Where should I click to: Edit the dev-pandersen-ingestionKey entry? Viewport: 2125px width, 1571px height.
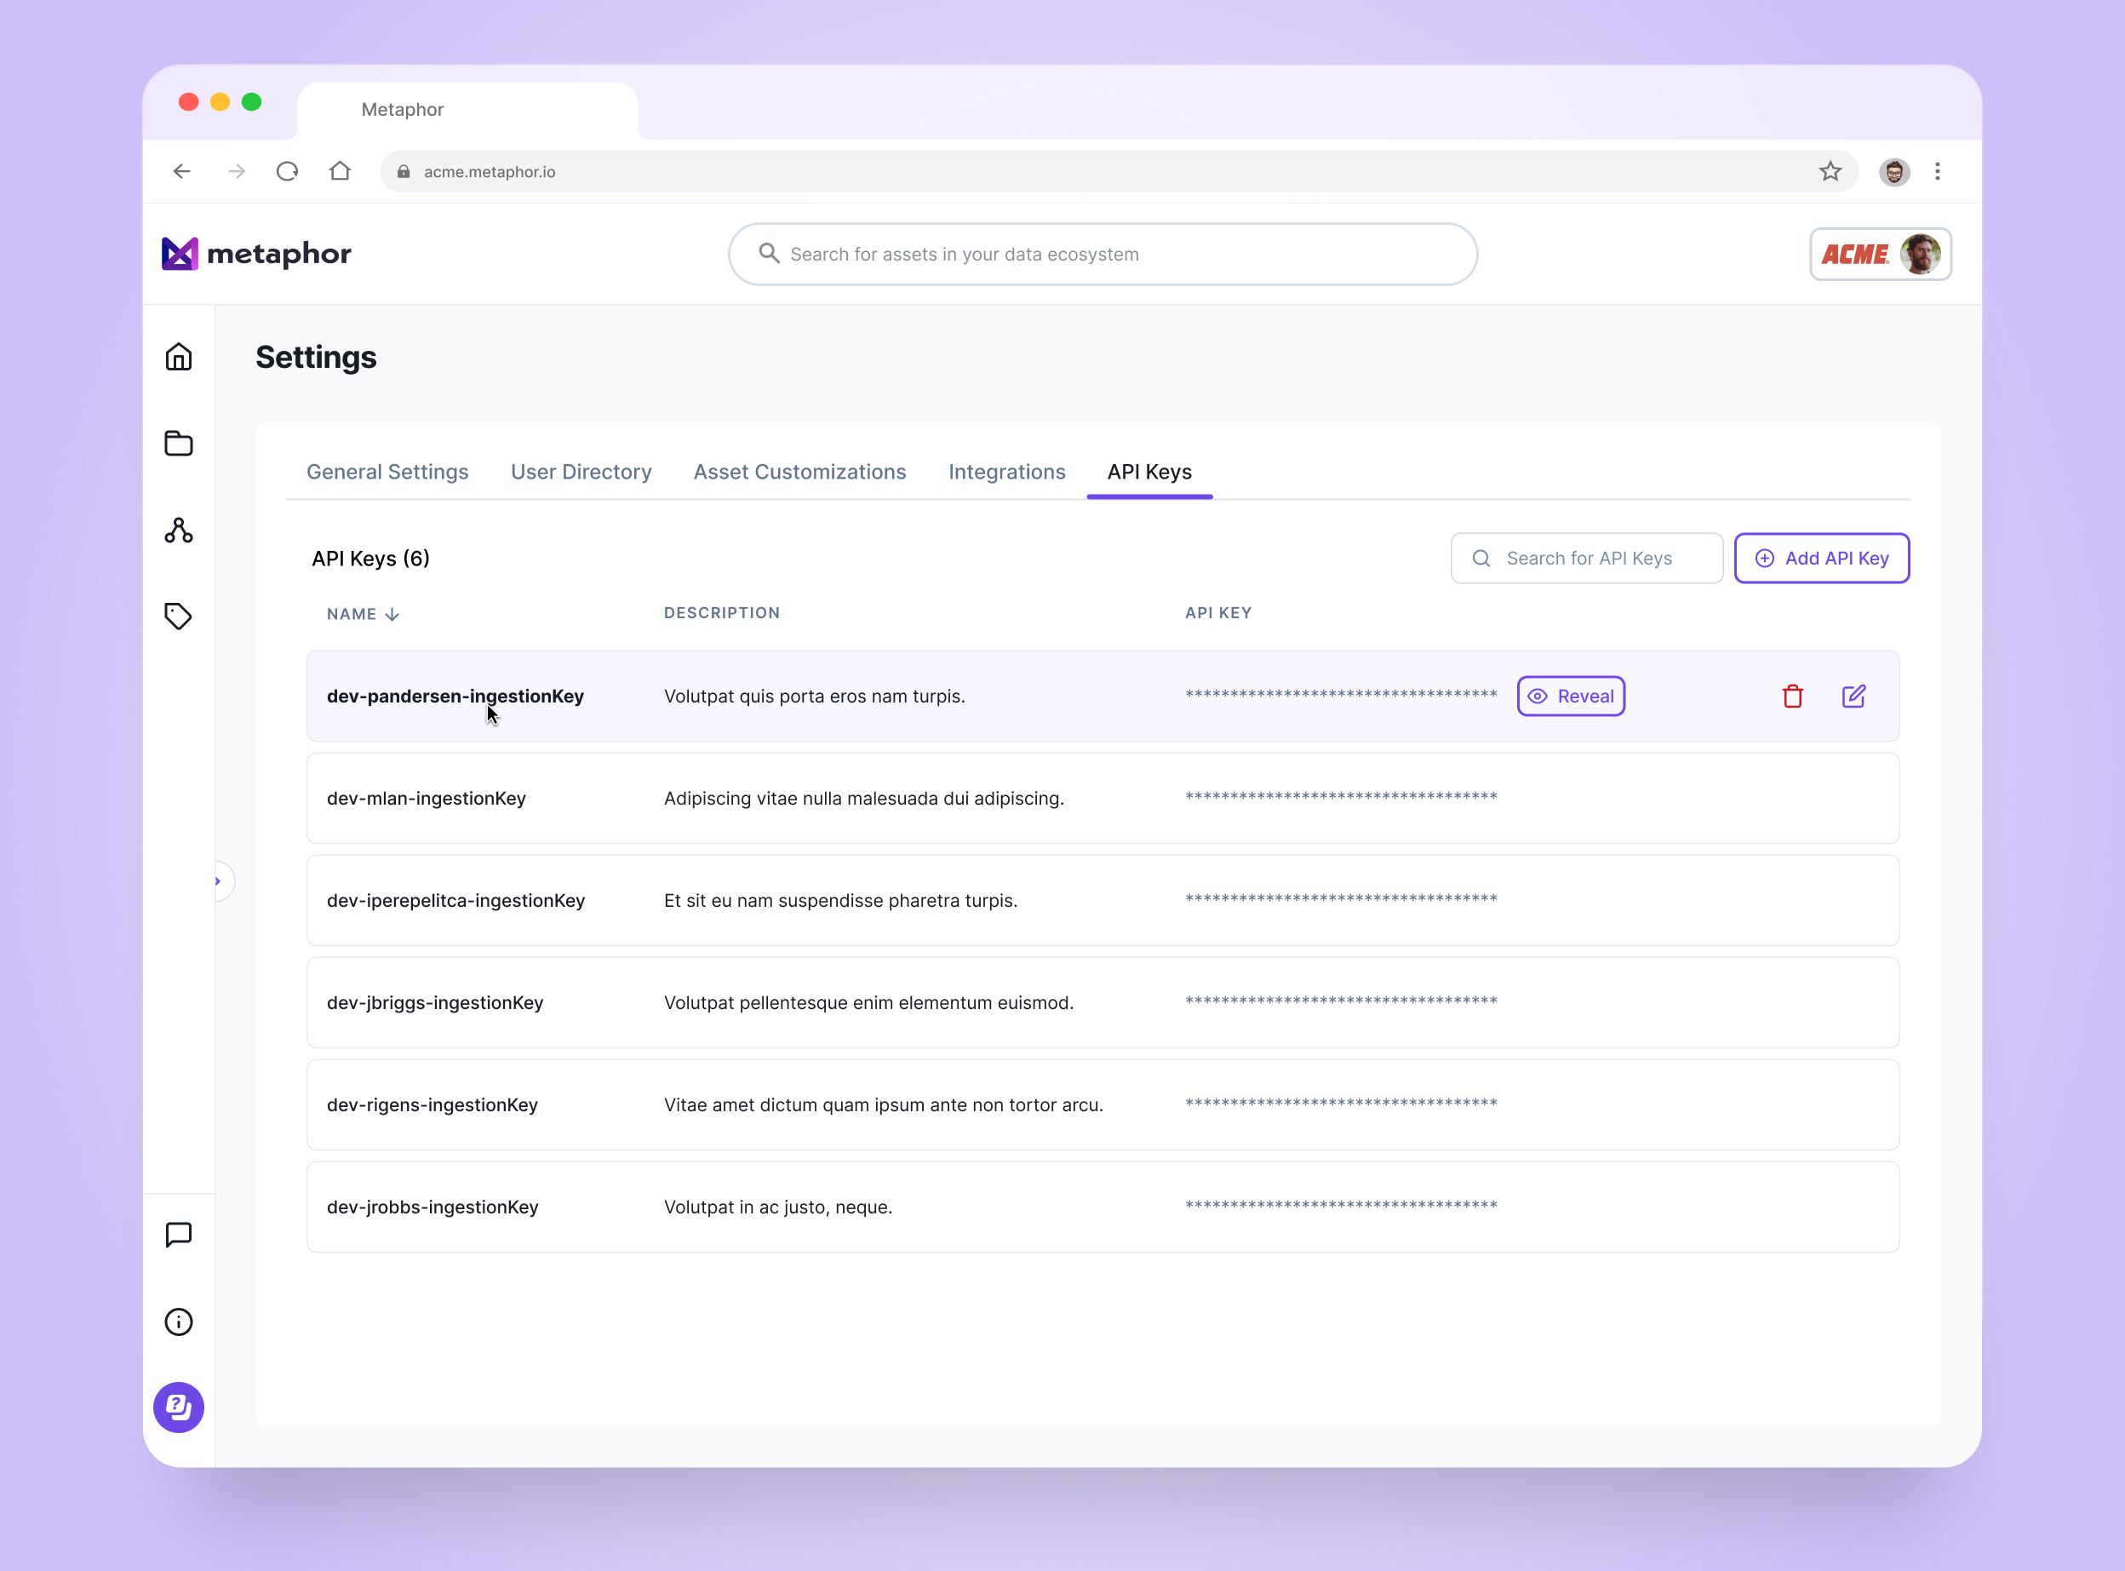[1853, 697]
